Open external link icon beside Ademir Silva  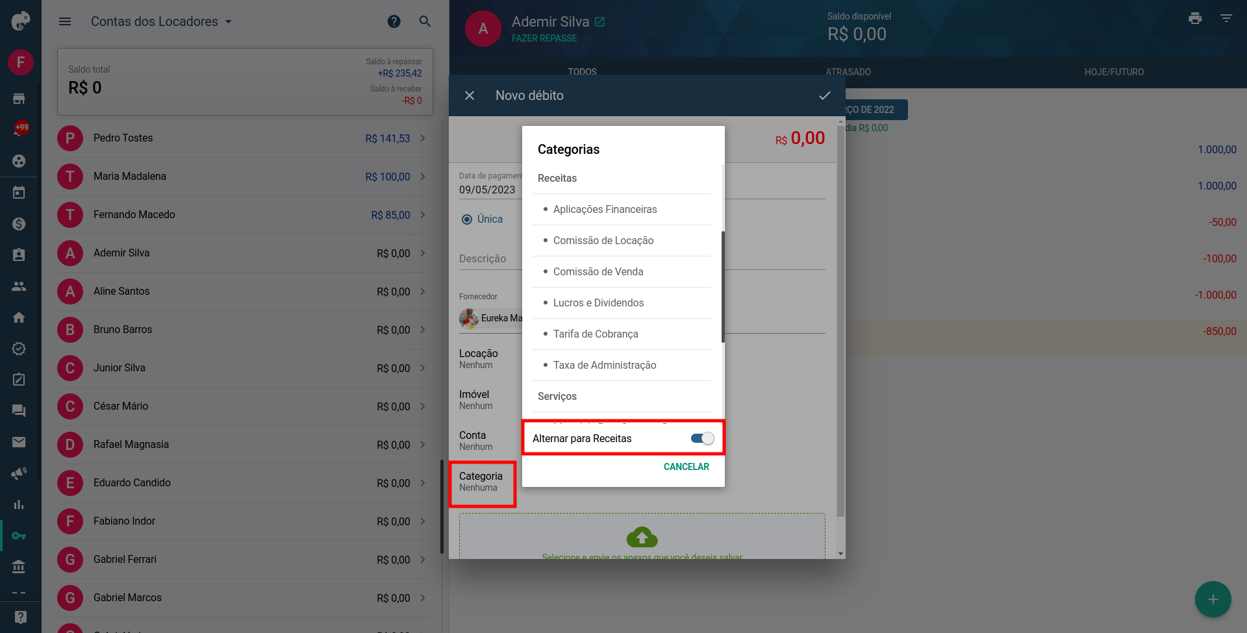point(600,22)
